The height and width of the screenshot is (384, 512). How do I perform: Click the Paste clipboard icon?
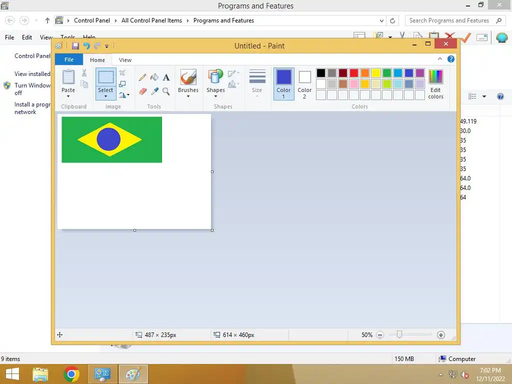coord(68,77)
